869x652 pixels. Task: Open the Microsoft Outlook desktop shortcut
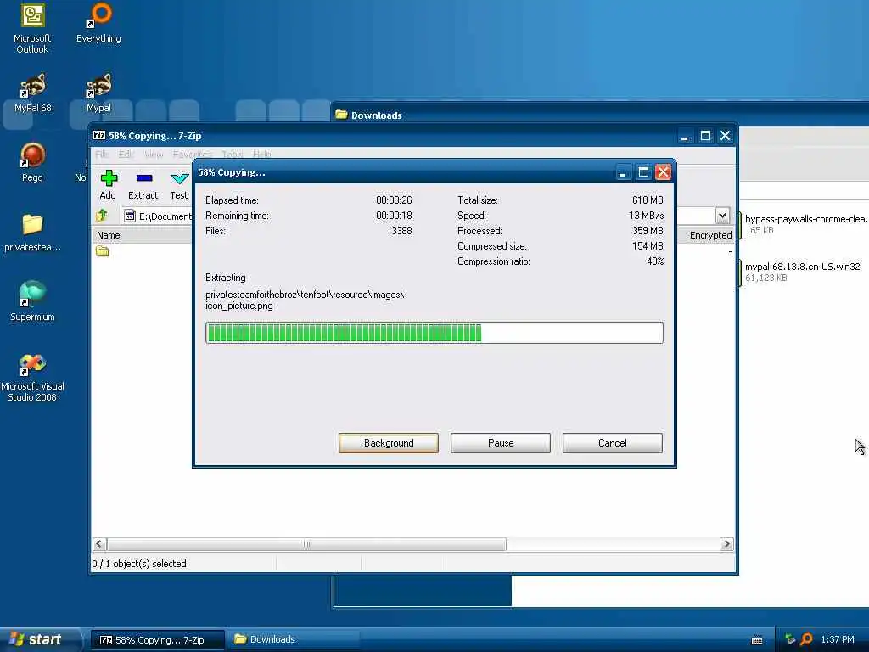[32, 28]
